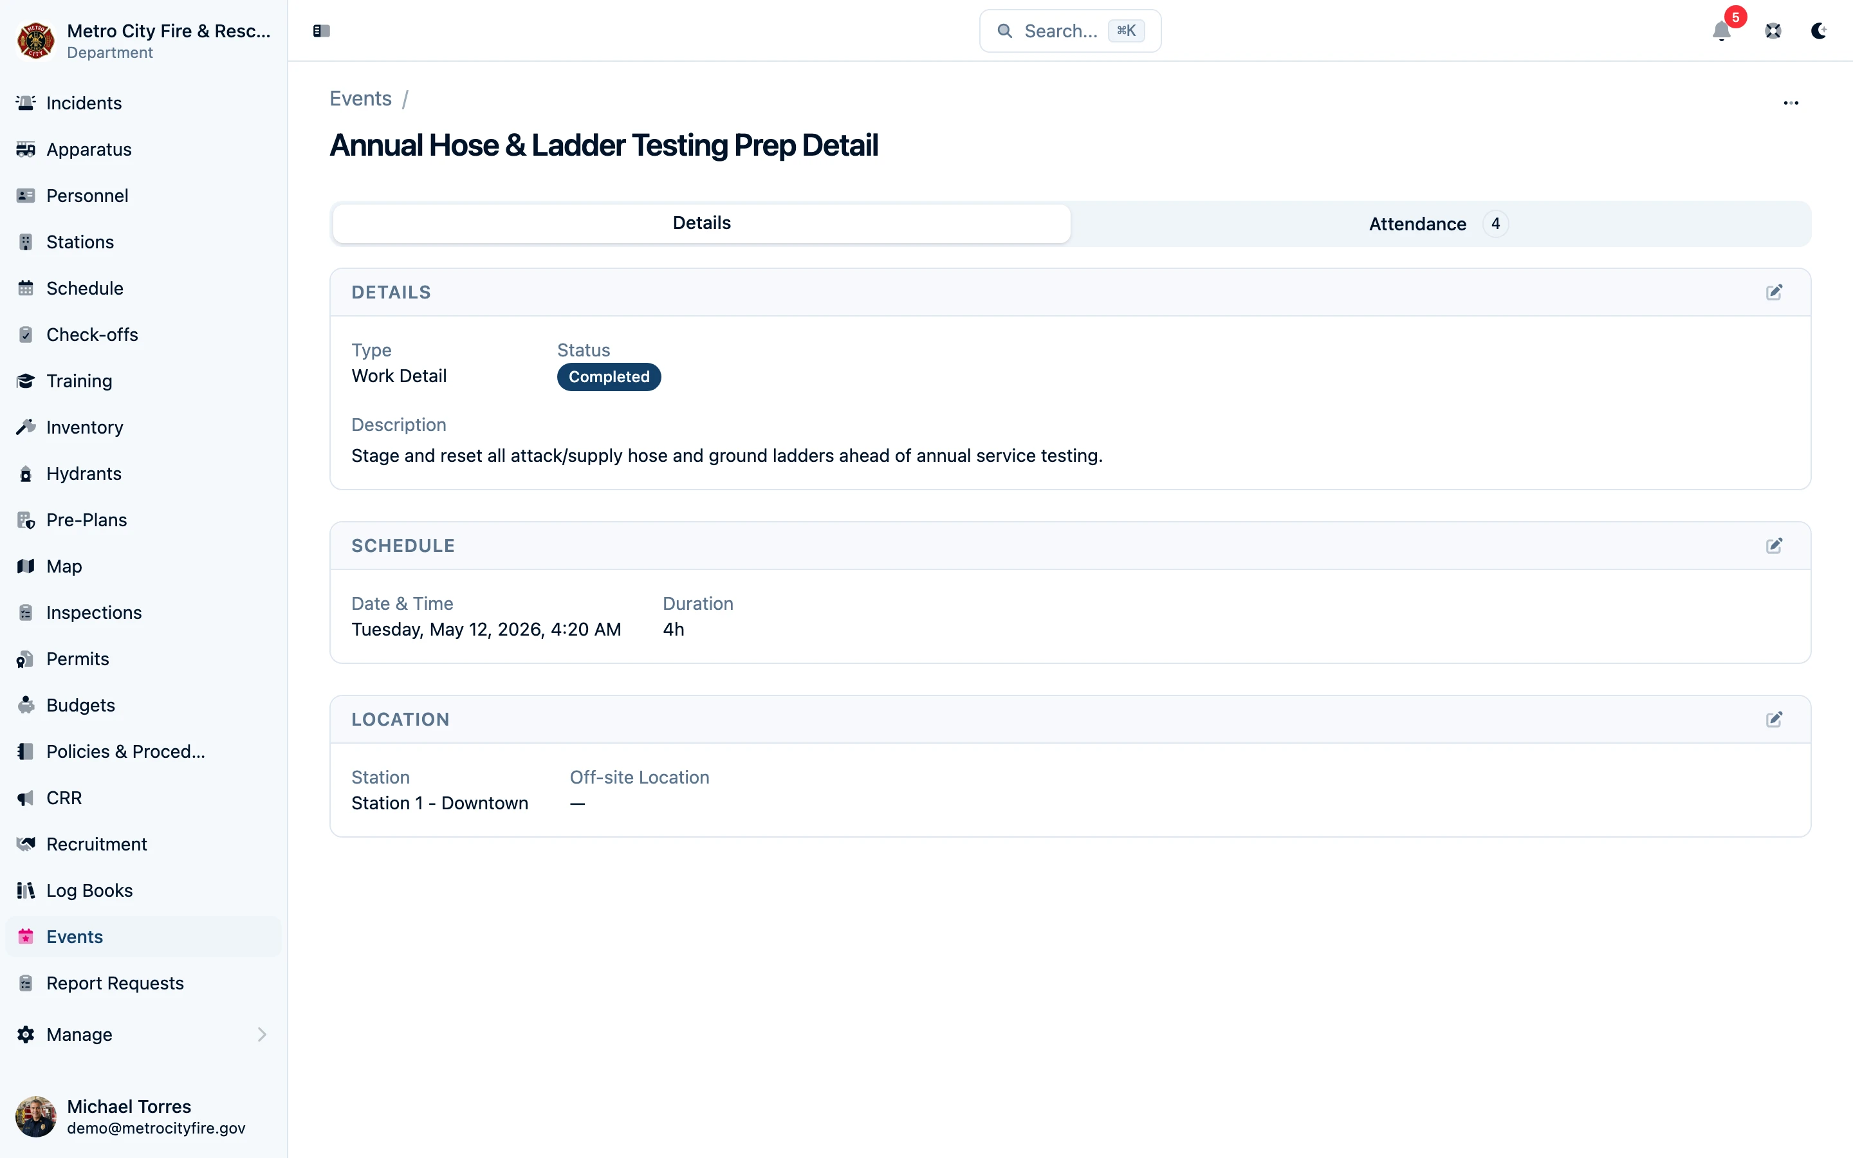The width and height of the screenshot is (1853, 1158).
Task: Open the Metro City Fire & Rescue switcher
Action: (x=144, y=41)
